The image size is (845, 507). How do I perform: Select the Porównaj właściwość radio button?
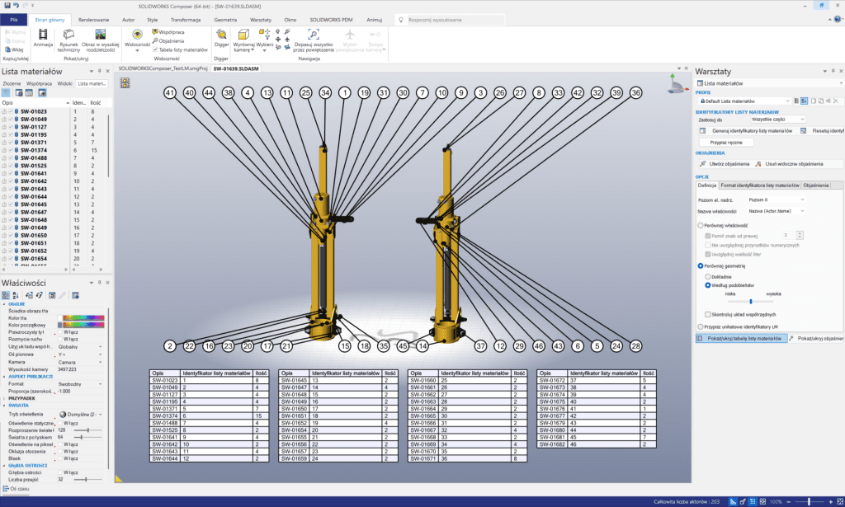pos(701,224)
